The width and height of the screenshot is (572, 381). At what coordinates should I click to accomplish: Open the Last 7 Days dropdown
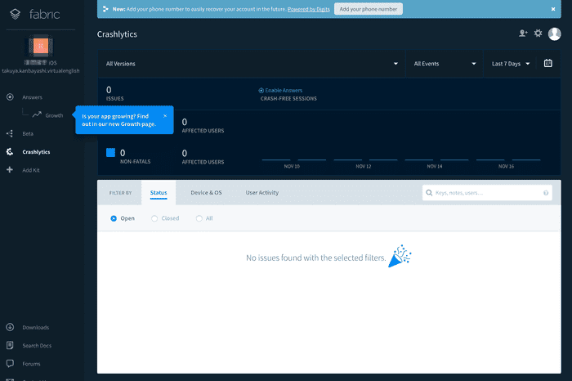[x=511, y=63]
